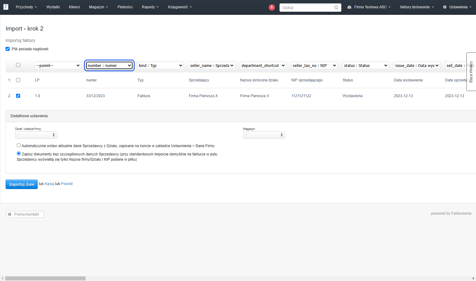The width and height of the screenshot is (476, 281).
Task: Click the NIP value 1121121122
Action: (x=301, y=96)
